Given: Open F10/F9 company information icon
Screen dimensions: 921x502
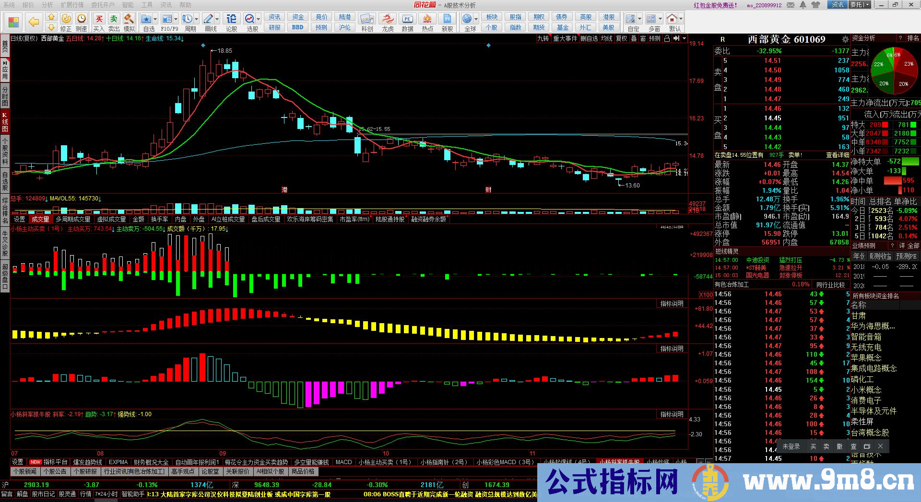Looking at the screenshot, I should coord(167,18).
